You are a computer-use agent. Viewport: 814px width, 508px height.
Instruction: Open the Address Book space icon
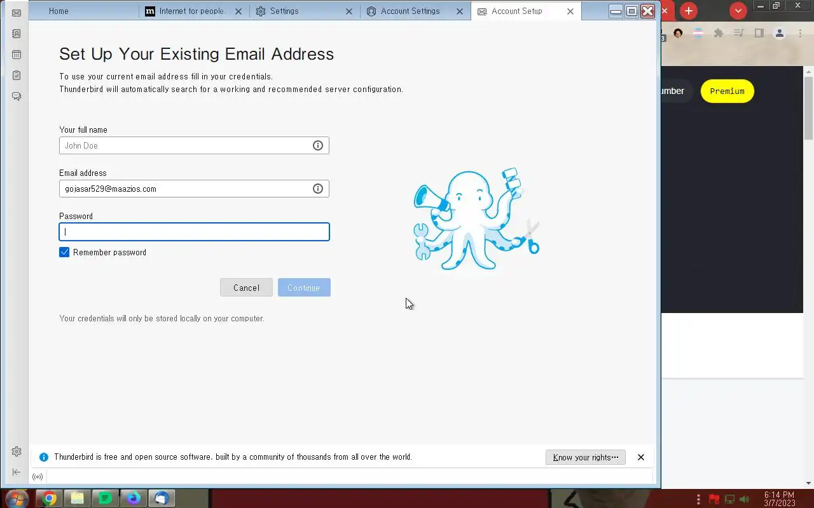tap(17, 34)
